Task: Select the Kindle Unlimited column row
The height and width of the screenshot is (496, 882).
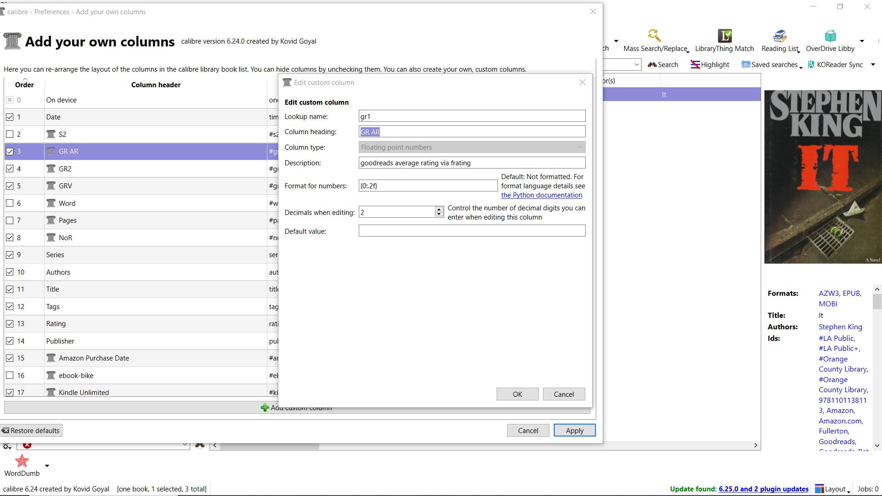Action: click(x=84, y=393)
